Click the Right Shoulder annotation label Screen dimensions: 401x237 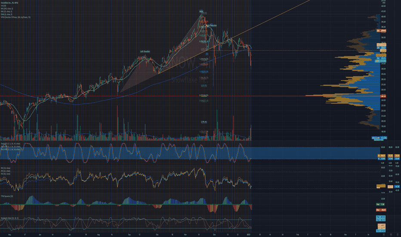[212, 25]
